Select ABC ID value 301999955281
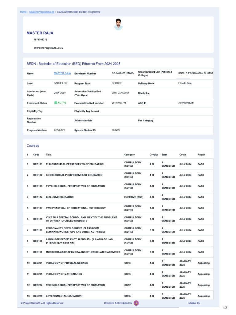Image resolution: width=236 pixels, height=315 pixels. (x=186, y=103)
